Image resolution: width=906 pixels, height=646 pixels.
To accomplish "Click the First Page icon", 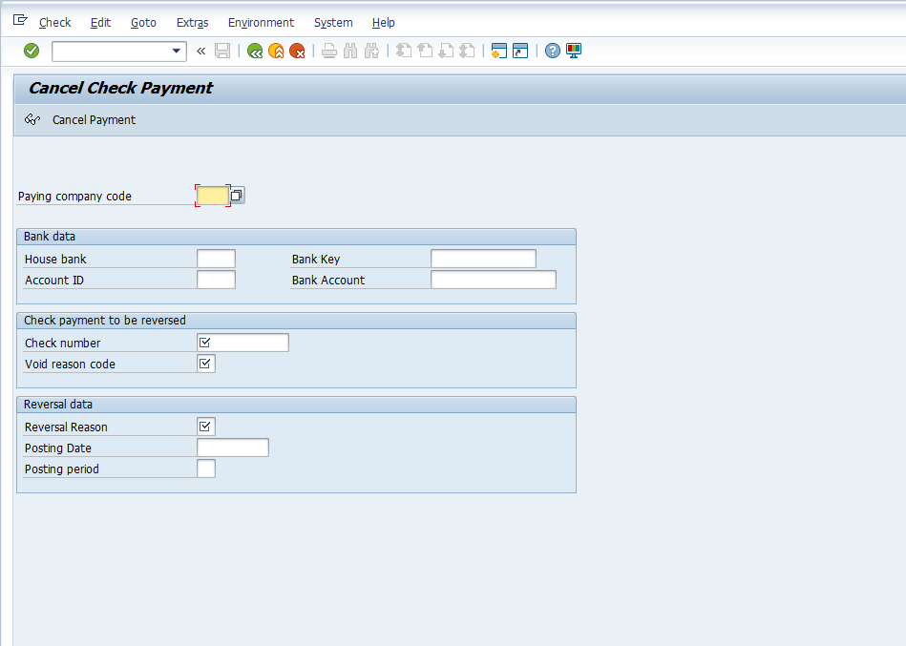I will point(404,51).
